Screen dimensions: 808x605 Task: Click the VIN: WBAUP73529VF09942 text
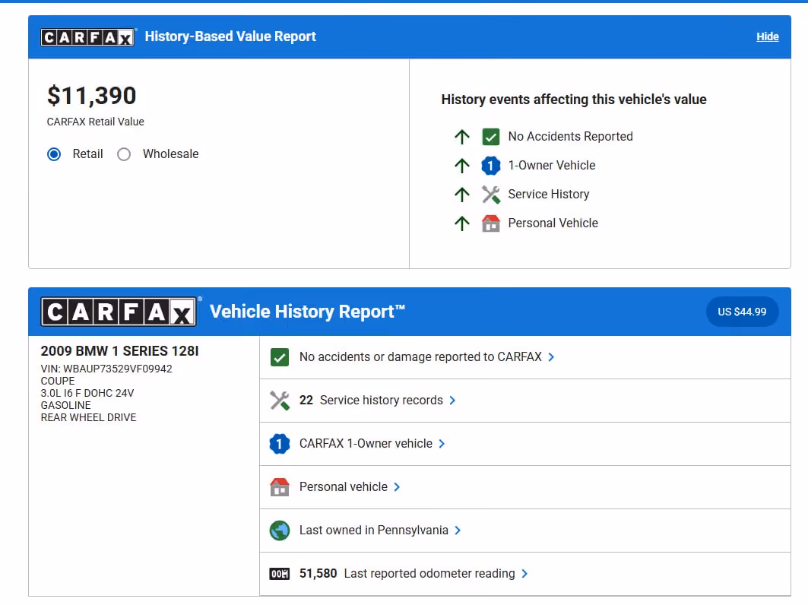pyautogui.click(x=106, y=369)
